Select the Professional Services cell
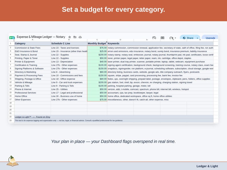Viewport: 227px width, 170px height. click(x=33, y=93)
